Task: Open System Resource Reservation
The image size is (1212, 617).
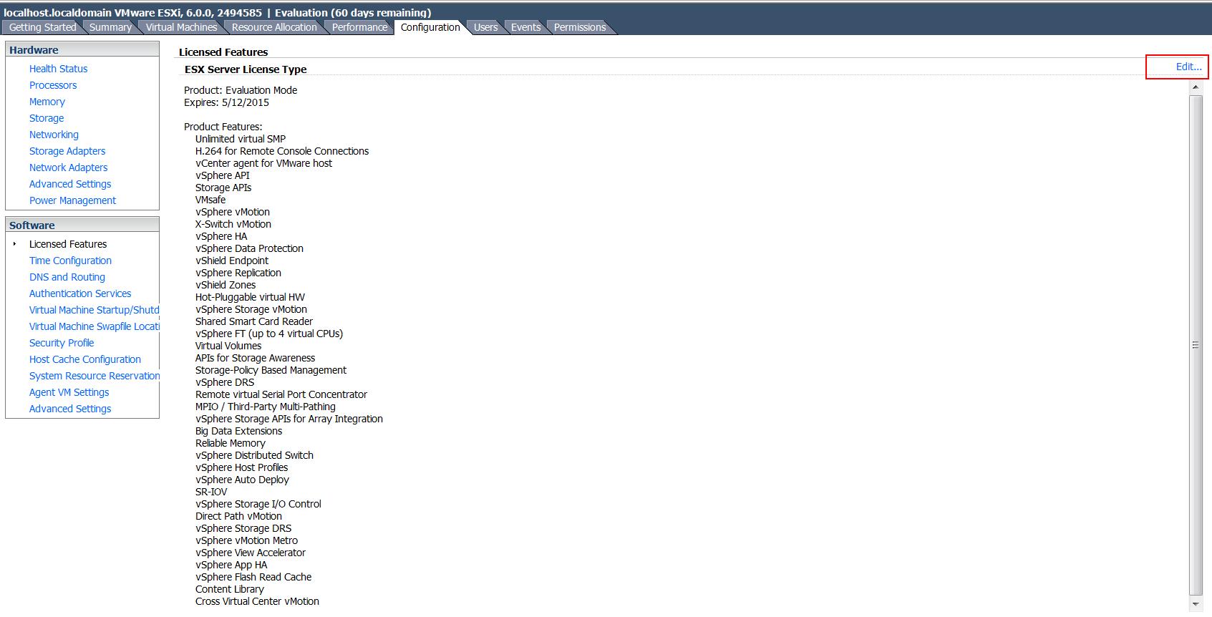Action: (x=94, y=376)
